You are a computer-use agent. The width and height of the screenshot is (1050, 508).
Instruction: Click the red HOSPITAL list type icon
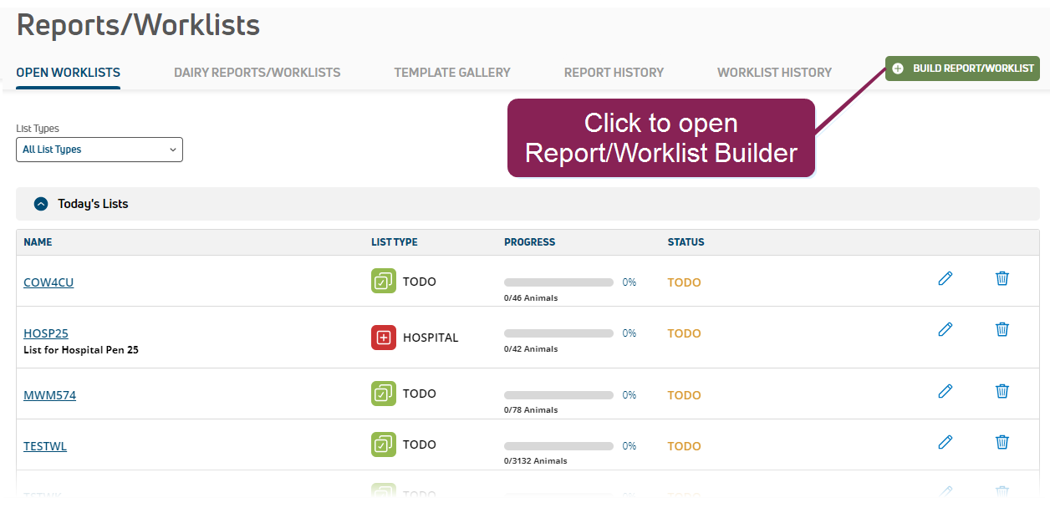click(x=384, y=338)
